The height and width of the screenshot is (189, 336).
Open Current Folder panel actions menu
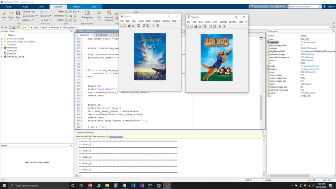pos(71,31)
